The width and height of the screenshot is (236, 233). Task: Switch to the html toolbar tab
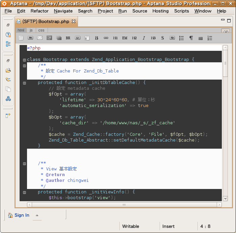(x=21, y=30)
